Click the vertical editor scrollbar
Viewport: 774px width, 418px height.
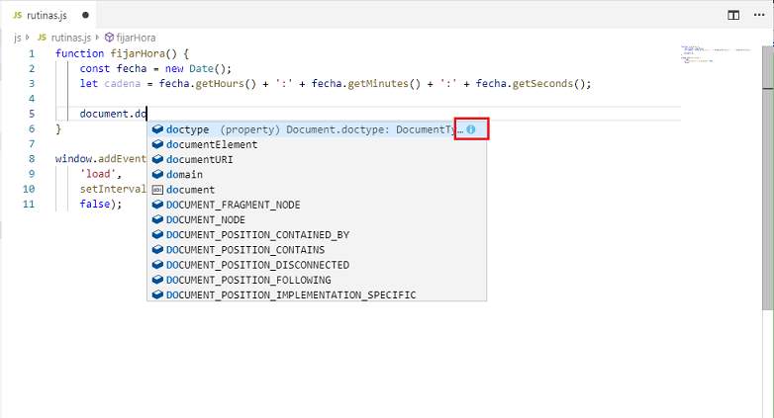click(x=768, y=178)
